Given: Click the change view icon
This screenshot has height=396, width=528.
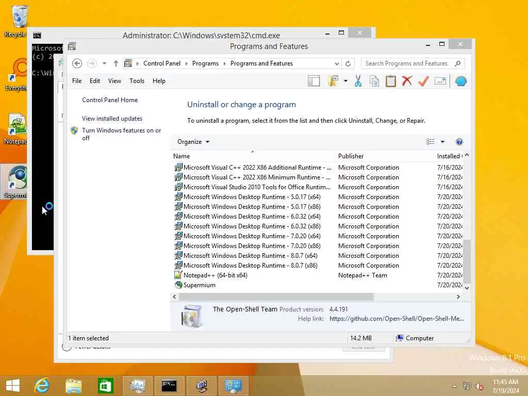Looking at the screenshot, I should coord(431,142).
